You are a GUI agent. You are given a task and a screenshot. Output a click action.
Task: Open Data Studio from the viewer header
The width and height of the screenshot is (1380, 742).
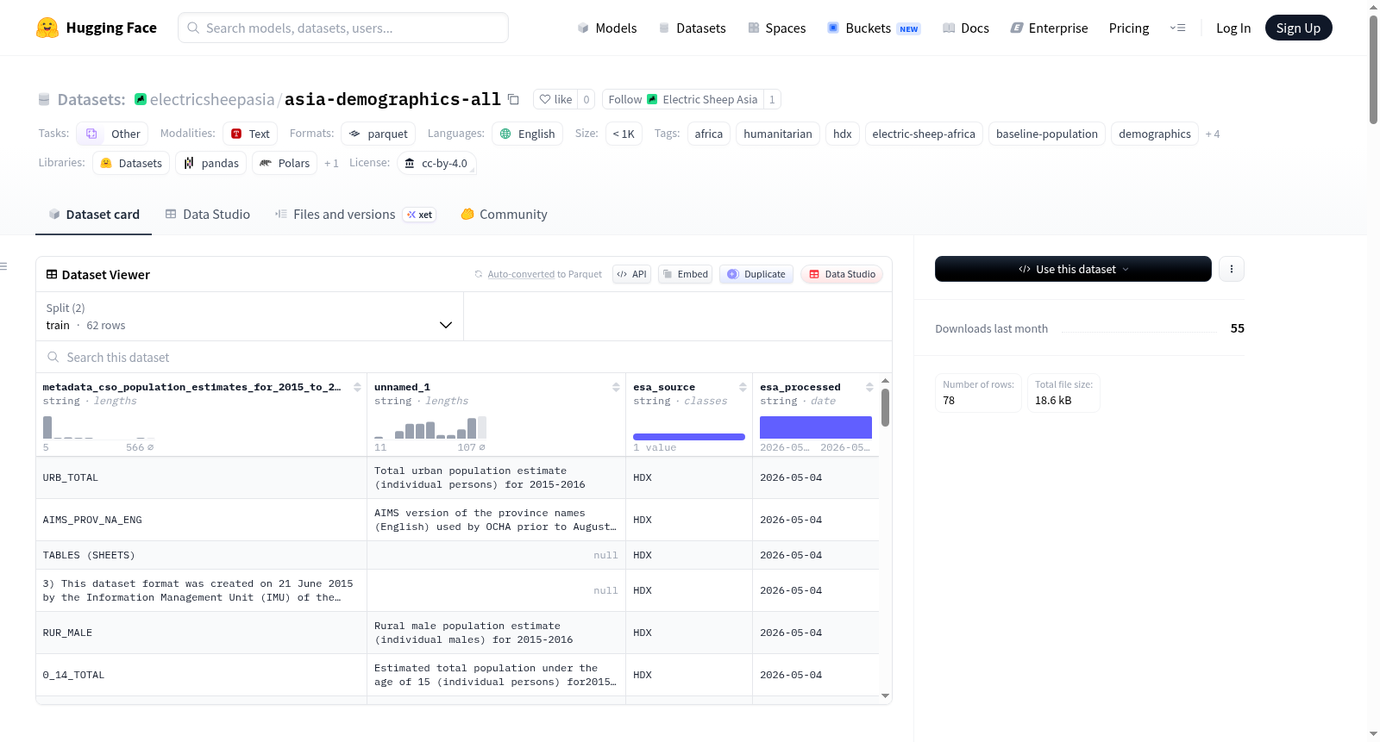tap(842, 274)
